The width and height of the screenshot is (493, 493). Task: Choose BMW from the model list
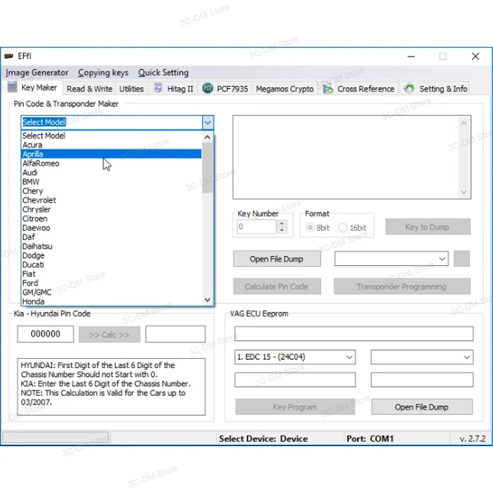click(x=111, y=182)
